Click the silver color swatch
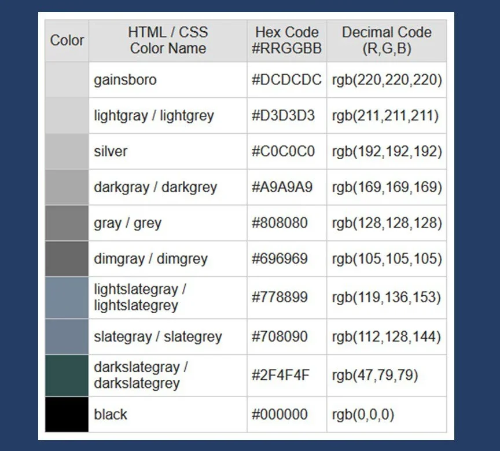This screenshot has height=451, width=500. tap(67, 152)
